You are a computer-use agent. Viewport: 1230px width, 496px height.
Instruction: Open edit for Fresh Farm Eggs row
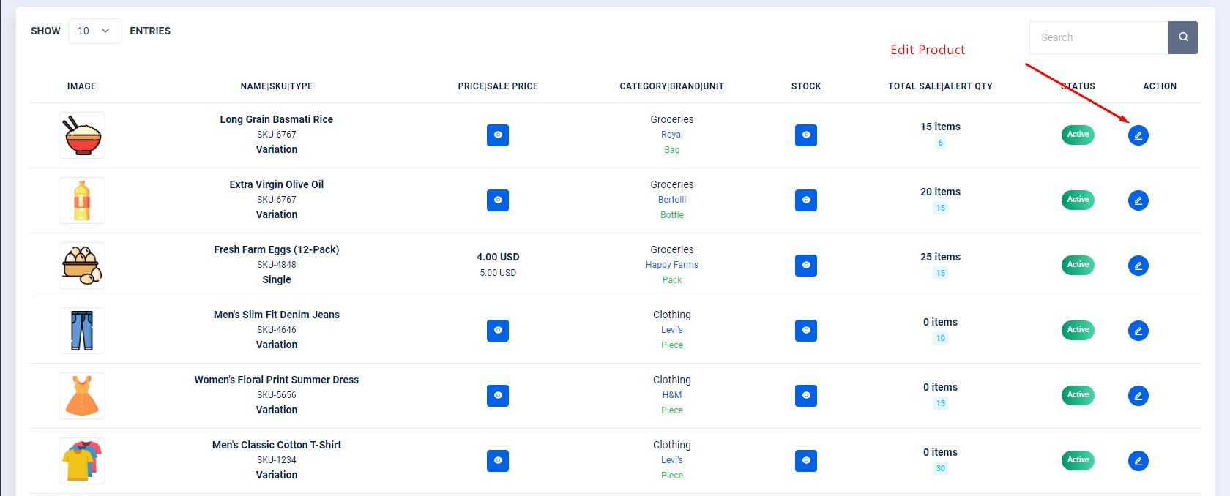pos(1138,266)
